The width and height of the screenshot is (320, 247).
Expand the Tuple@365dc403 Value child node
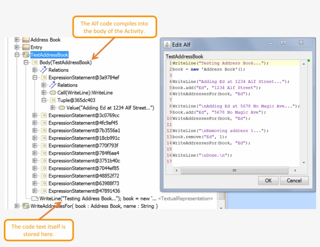[x=53, y=108]
